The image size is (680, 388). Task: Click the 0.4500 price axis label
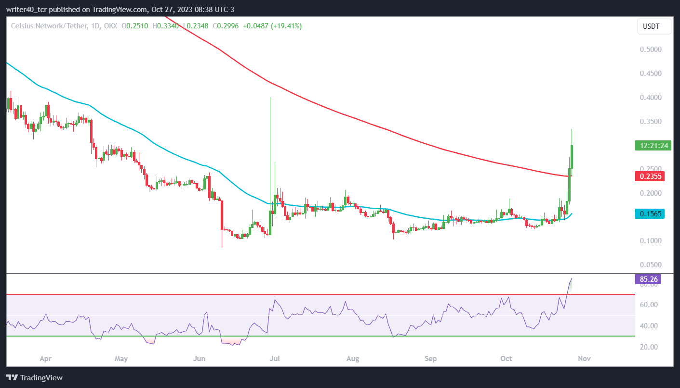tap(650, 74)
